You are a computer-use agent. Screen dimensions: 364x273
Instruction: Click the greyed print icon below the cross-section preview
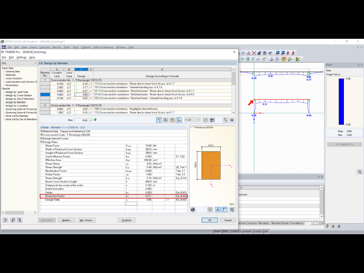pos(210,210)
